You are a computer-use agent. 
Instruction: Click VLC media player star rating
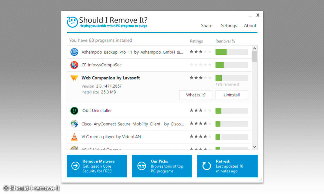[x=200, y=136]
